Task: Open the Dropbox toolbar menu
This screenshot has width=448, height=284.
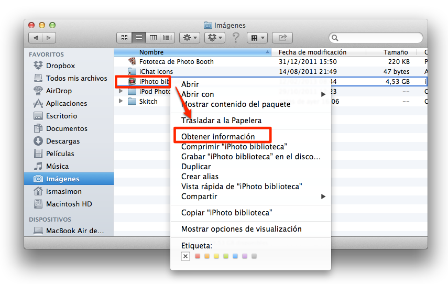Action: click(215, 38)
